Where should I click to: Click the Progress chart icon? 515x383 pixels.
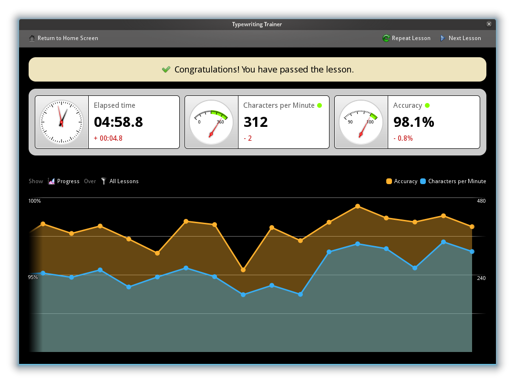[51, 181]
